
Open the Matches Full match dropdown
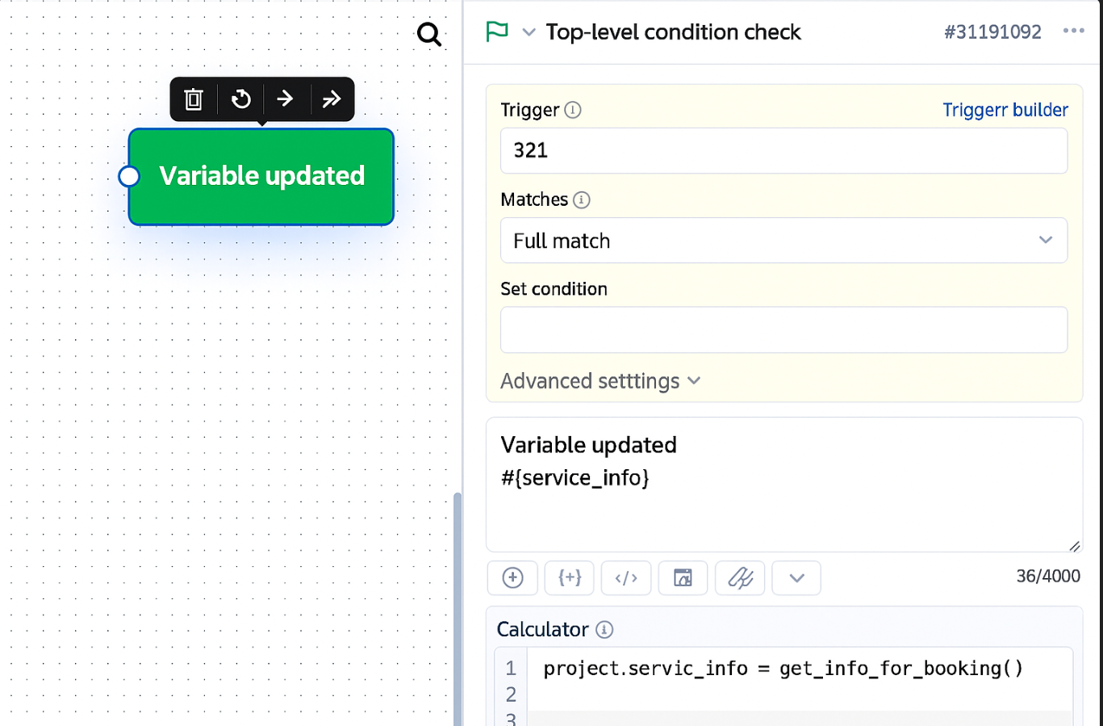[x=783, y=241]
